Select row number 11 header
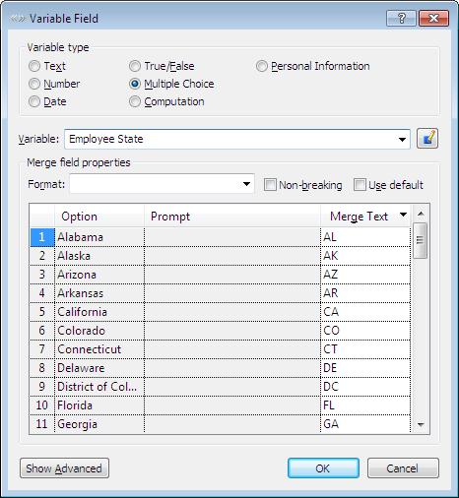 (42, 424)
